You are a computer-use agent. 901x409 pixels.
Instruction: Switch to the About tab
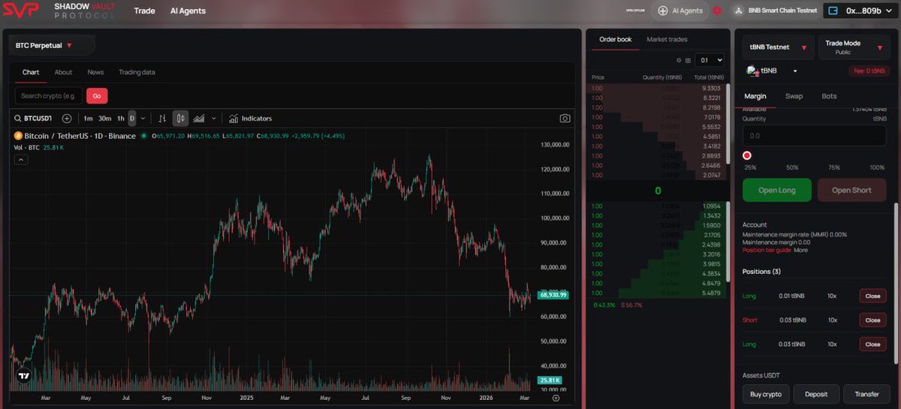63,72
